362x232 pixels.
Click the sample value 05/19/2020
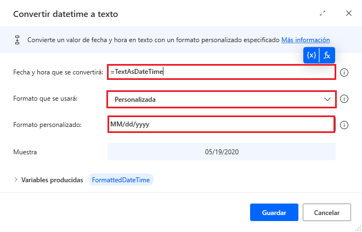pyautogui.click(x=222, y=152)
